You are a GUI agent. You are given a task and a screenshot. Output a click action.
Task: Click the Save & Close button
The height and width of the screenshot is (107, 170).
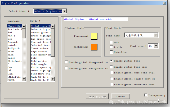point(97,96)
